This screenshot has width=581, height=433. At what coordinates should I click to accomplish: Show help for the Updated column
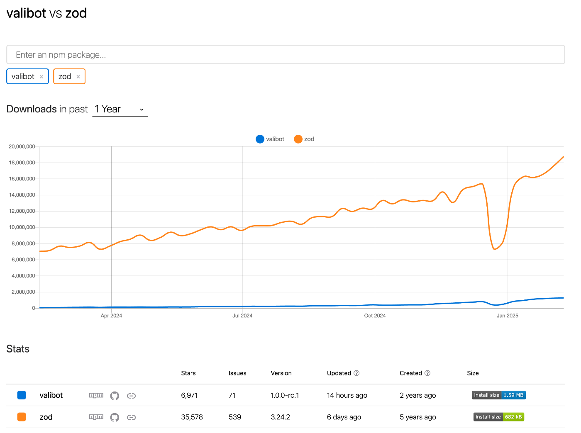(x=356, y=373)
